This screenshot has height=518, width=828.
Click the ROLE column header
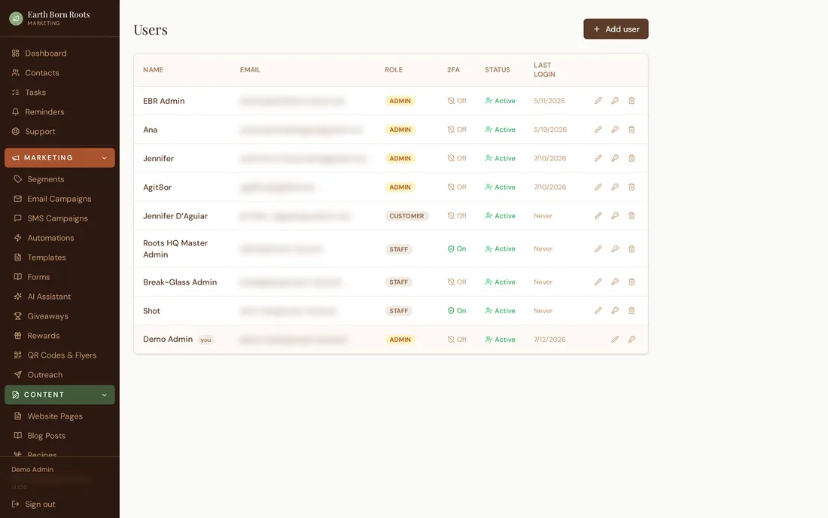point(394,70)
